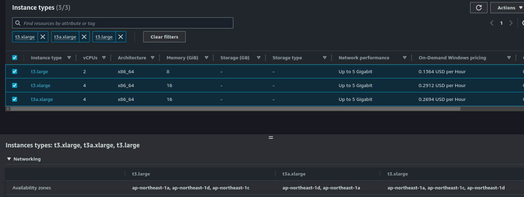This screenshot has width=524, height=197.
Task: Click page number 1 in pagination
Action: (x=502, y=23)
